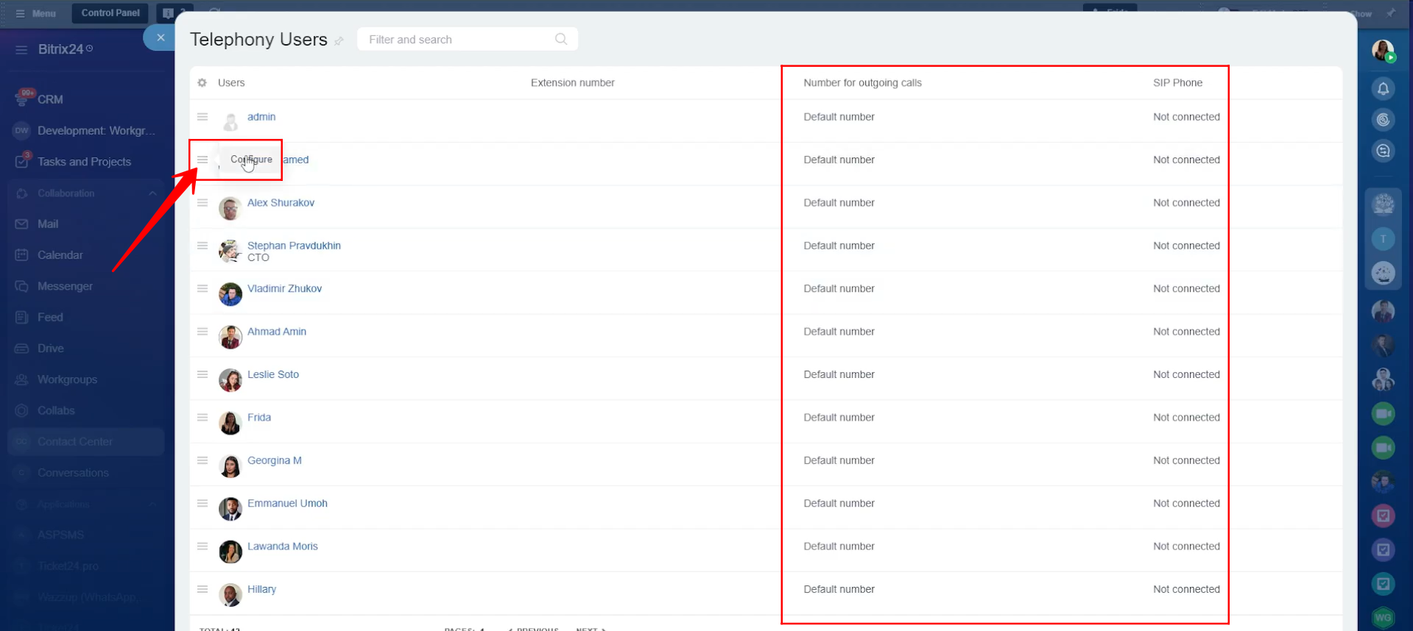Open row actions menu for Leslie Soto
1413x631 pixels.
coord(202,374)
